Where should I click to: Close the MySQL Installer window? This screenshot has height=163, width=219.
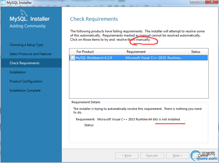click(212, 2)
